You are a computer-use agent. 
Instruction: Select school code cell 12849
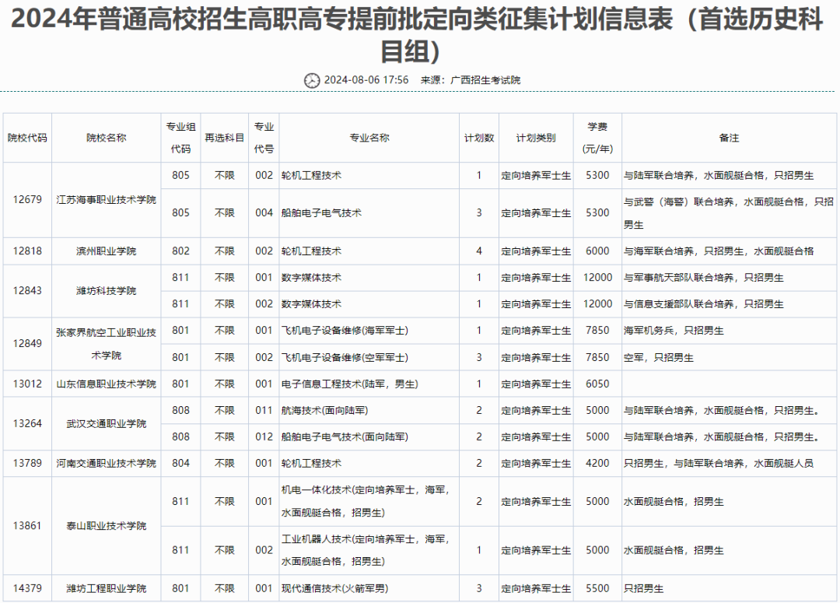27,344
